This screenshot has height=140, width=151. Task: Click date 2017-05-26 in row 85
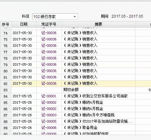tap(22, 102)
